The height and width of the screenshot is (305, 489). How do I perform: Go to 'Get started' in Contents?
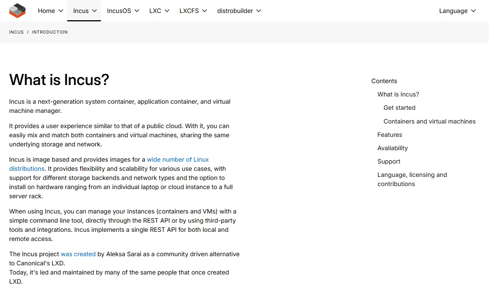[399, 108]
